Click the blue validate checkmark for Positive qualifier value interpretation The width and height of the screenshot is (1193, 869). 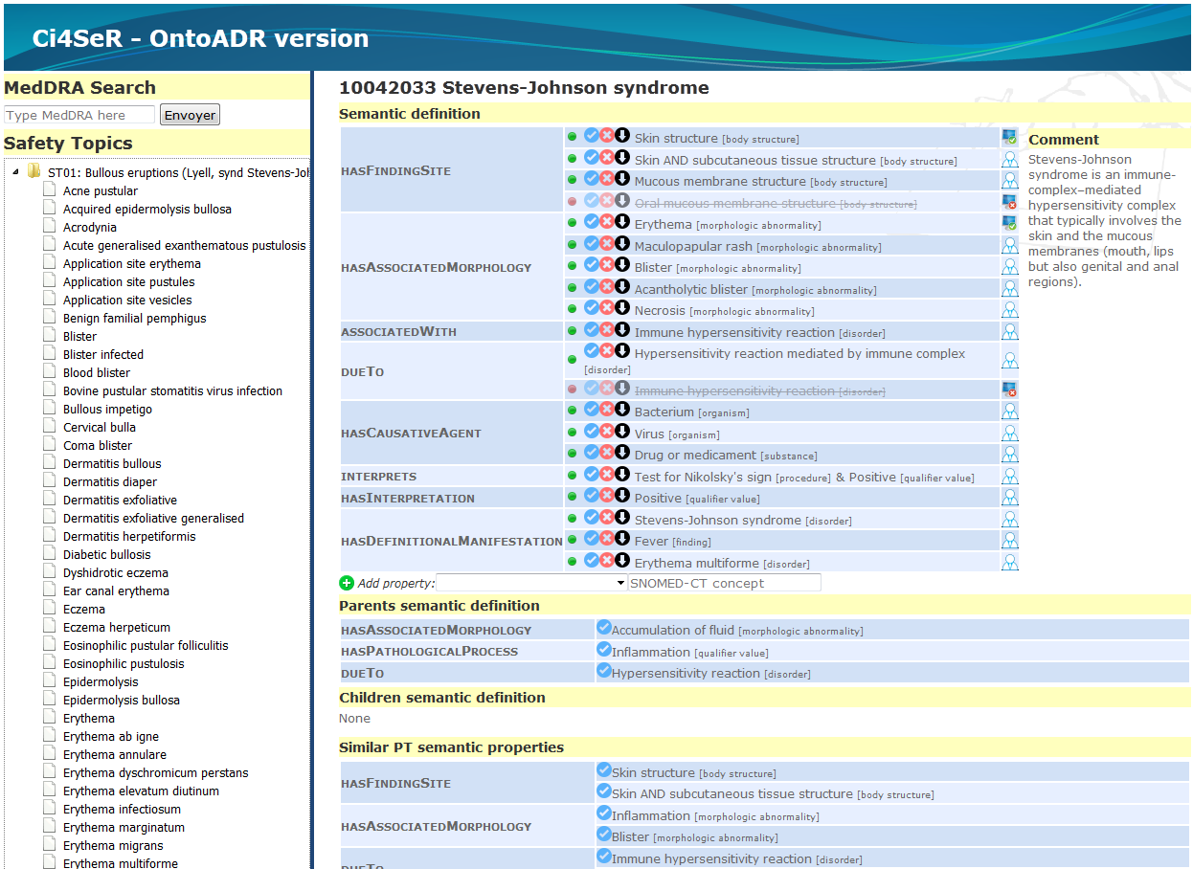pyautogui.click(x=592, y=496)
